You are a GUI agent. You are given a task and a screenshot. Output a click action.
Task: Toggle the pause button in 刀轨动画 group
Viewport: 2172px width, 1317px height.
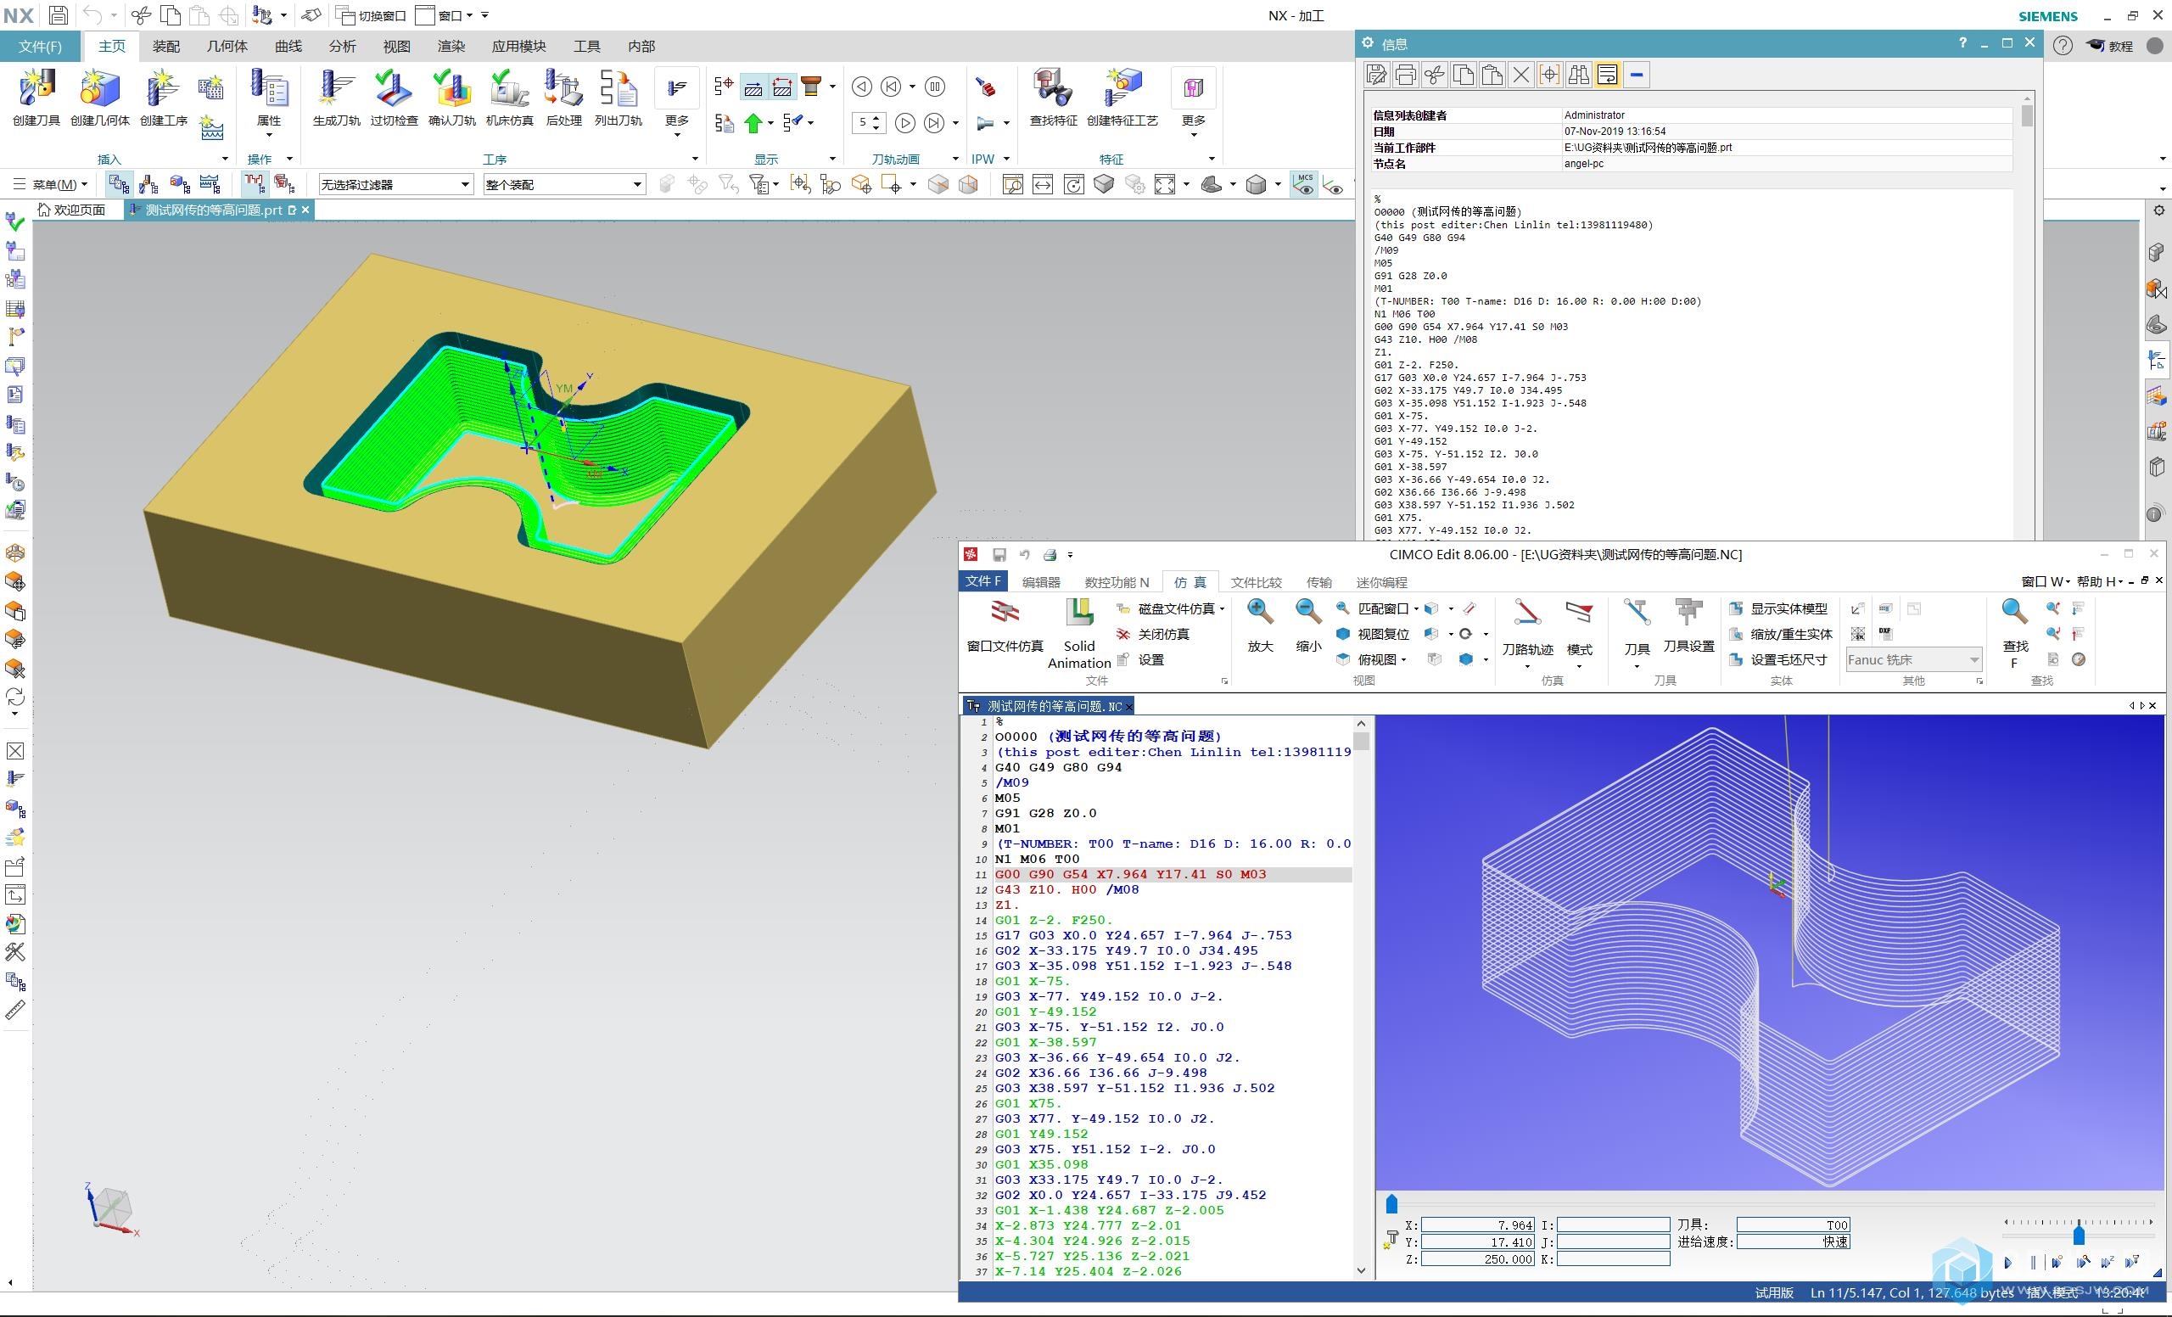pos(934,87)
